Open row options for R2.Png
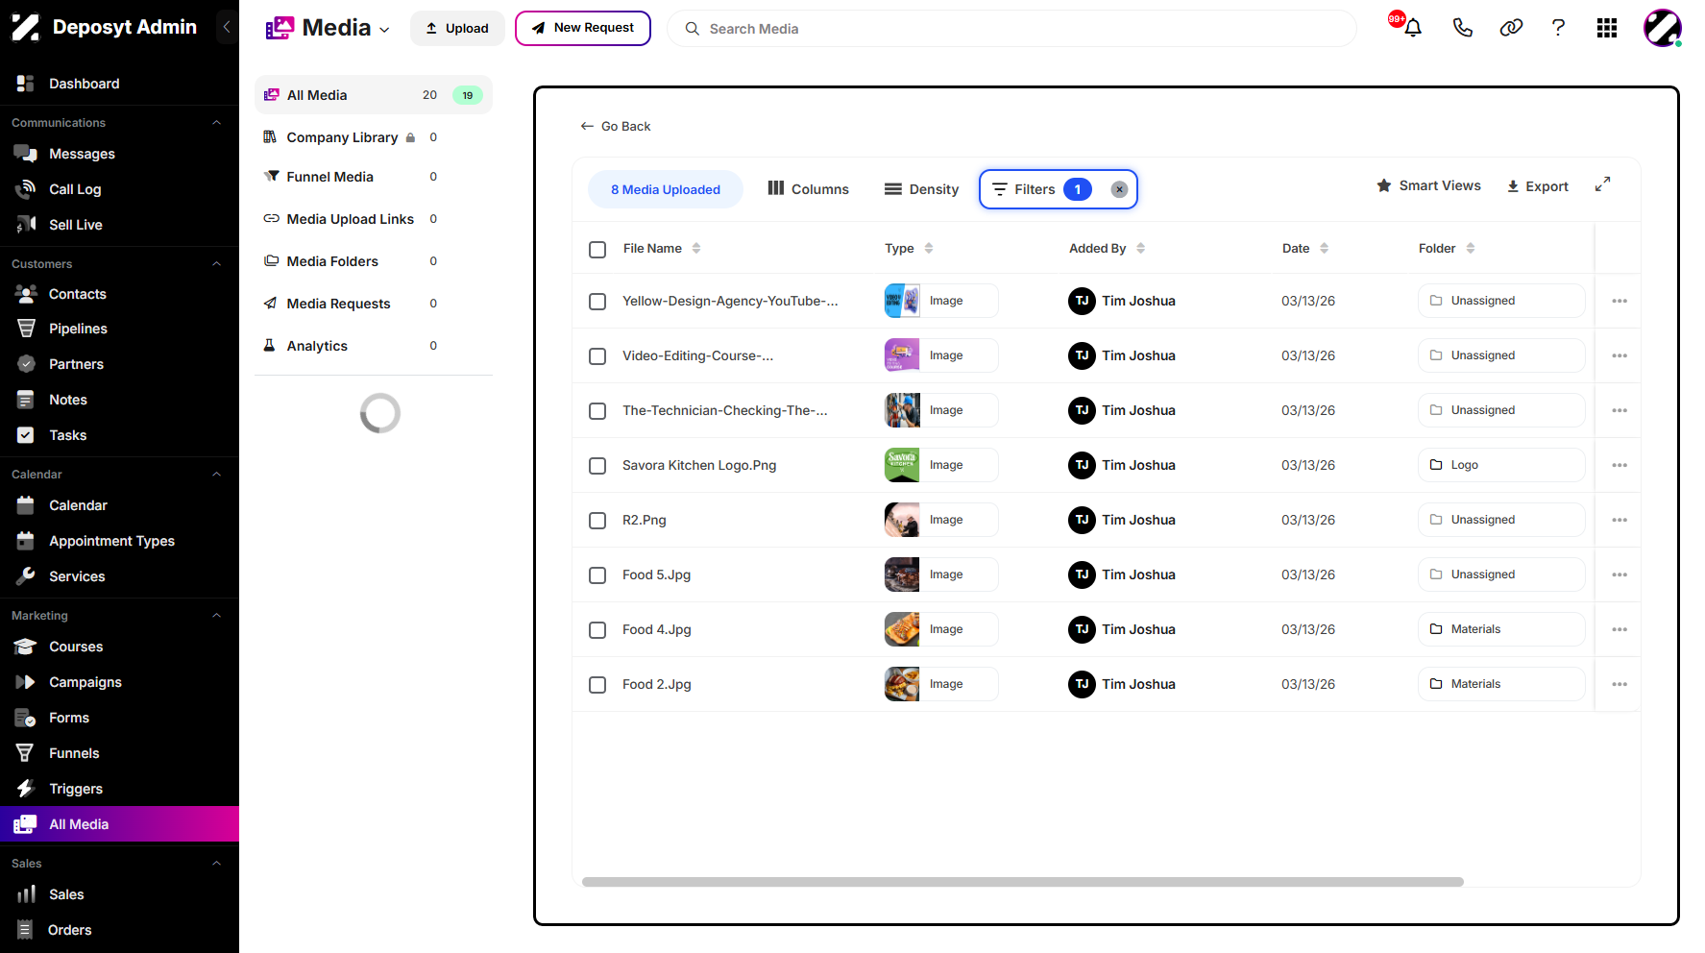Image resolution: width=1705 pixels, height=953 pixels. tap(1620, 520)
